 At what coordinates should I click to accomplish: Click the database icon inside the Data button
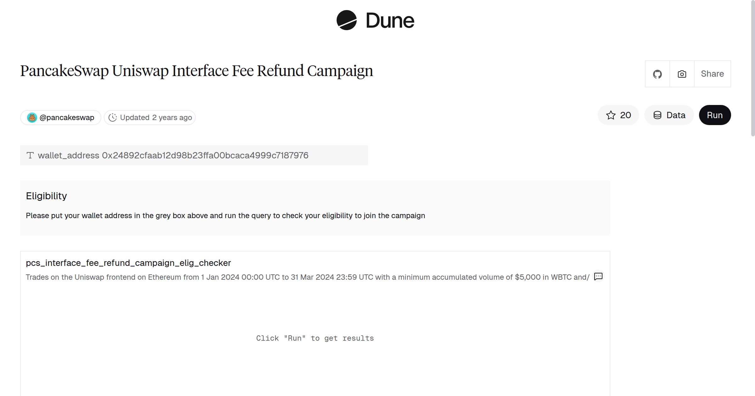(657, 115)
